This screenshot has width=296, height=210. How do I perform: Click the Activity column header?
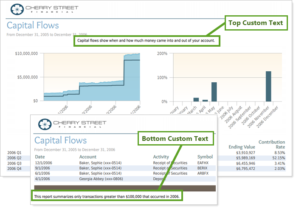pyautogui.click(x=161, y=157)
